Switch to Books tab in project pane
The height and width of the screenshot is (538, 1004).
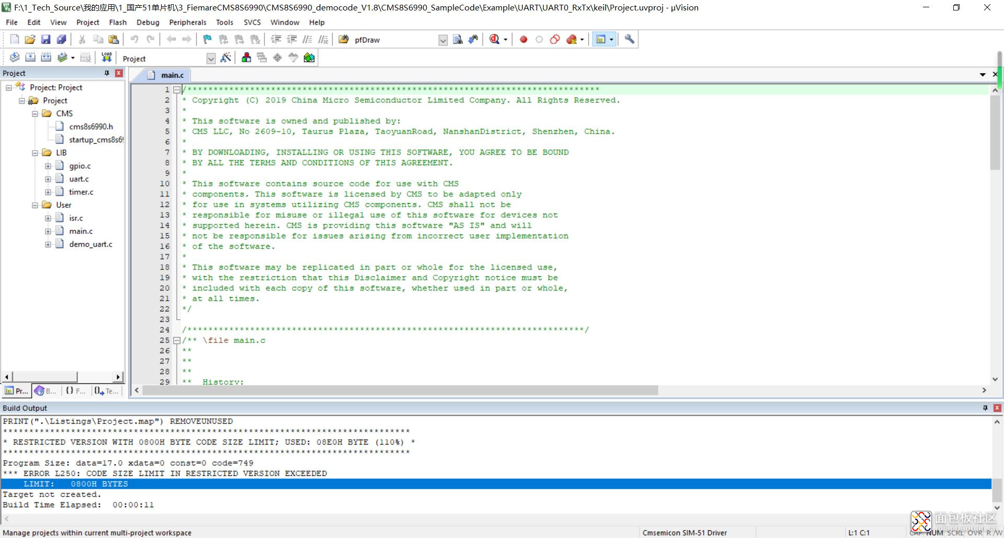(45, 391)
